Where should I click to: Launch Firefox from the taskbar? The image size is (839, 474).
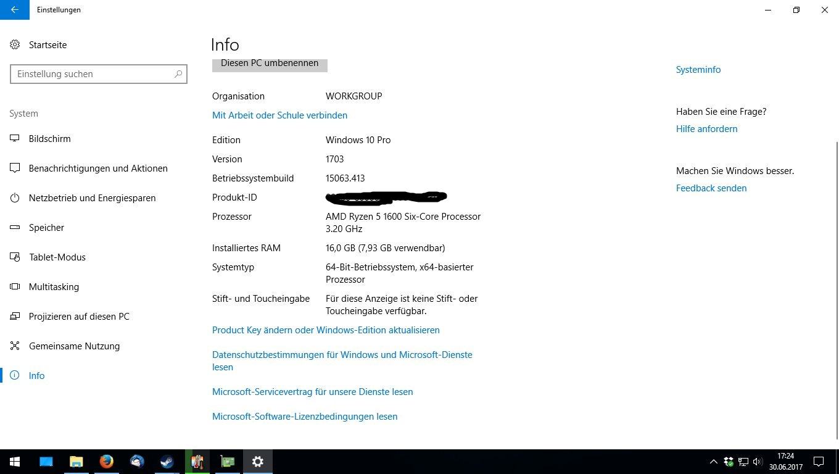(x=106, y=462)
